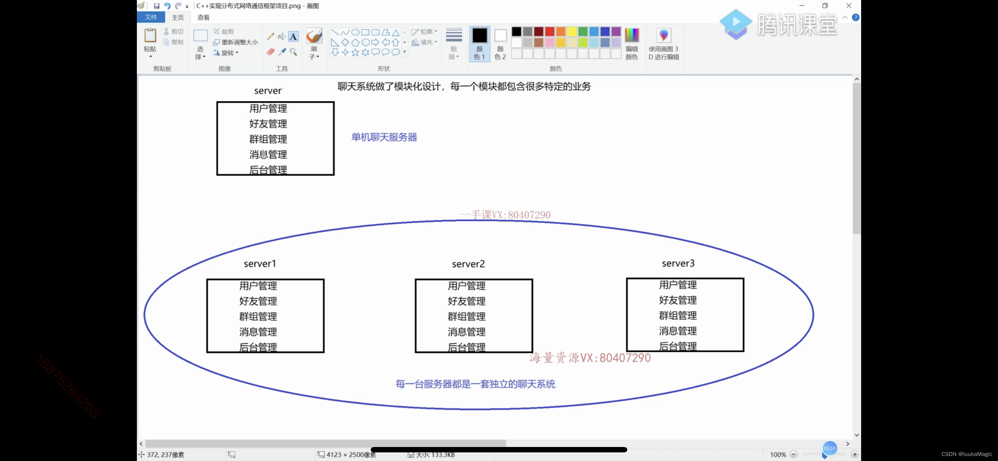This screenshot has height=461, width=998.
Task: Pick the orange color swatch
Action: click(x=560, y=31)
